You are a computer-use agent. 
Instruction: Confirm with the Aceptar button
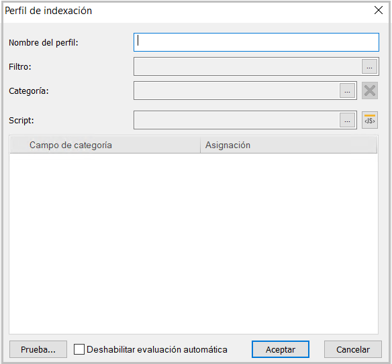tap(281, 349)
